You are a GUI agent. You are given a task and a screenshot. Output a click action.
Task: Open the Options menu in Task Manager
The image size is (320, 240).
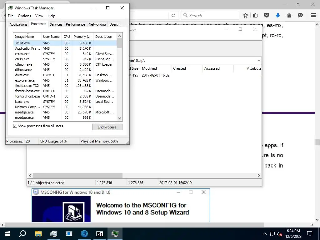tap(24, 16)
